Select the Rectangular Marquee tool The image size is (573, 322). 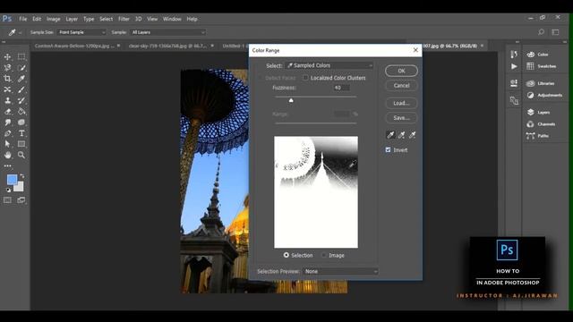(x=21, y=56)
